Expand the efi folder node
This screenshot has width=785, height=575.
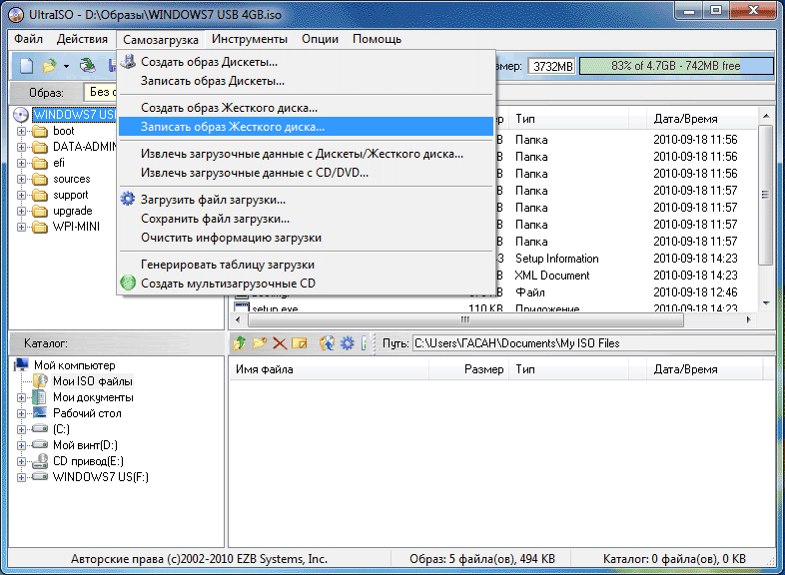coord(22,163)
